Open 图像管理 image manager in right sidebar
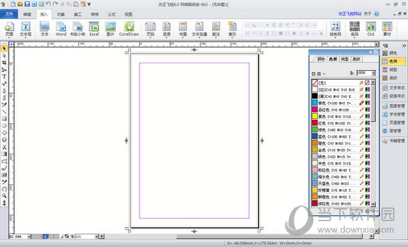 394,106
